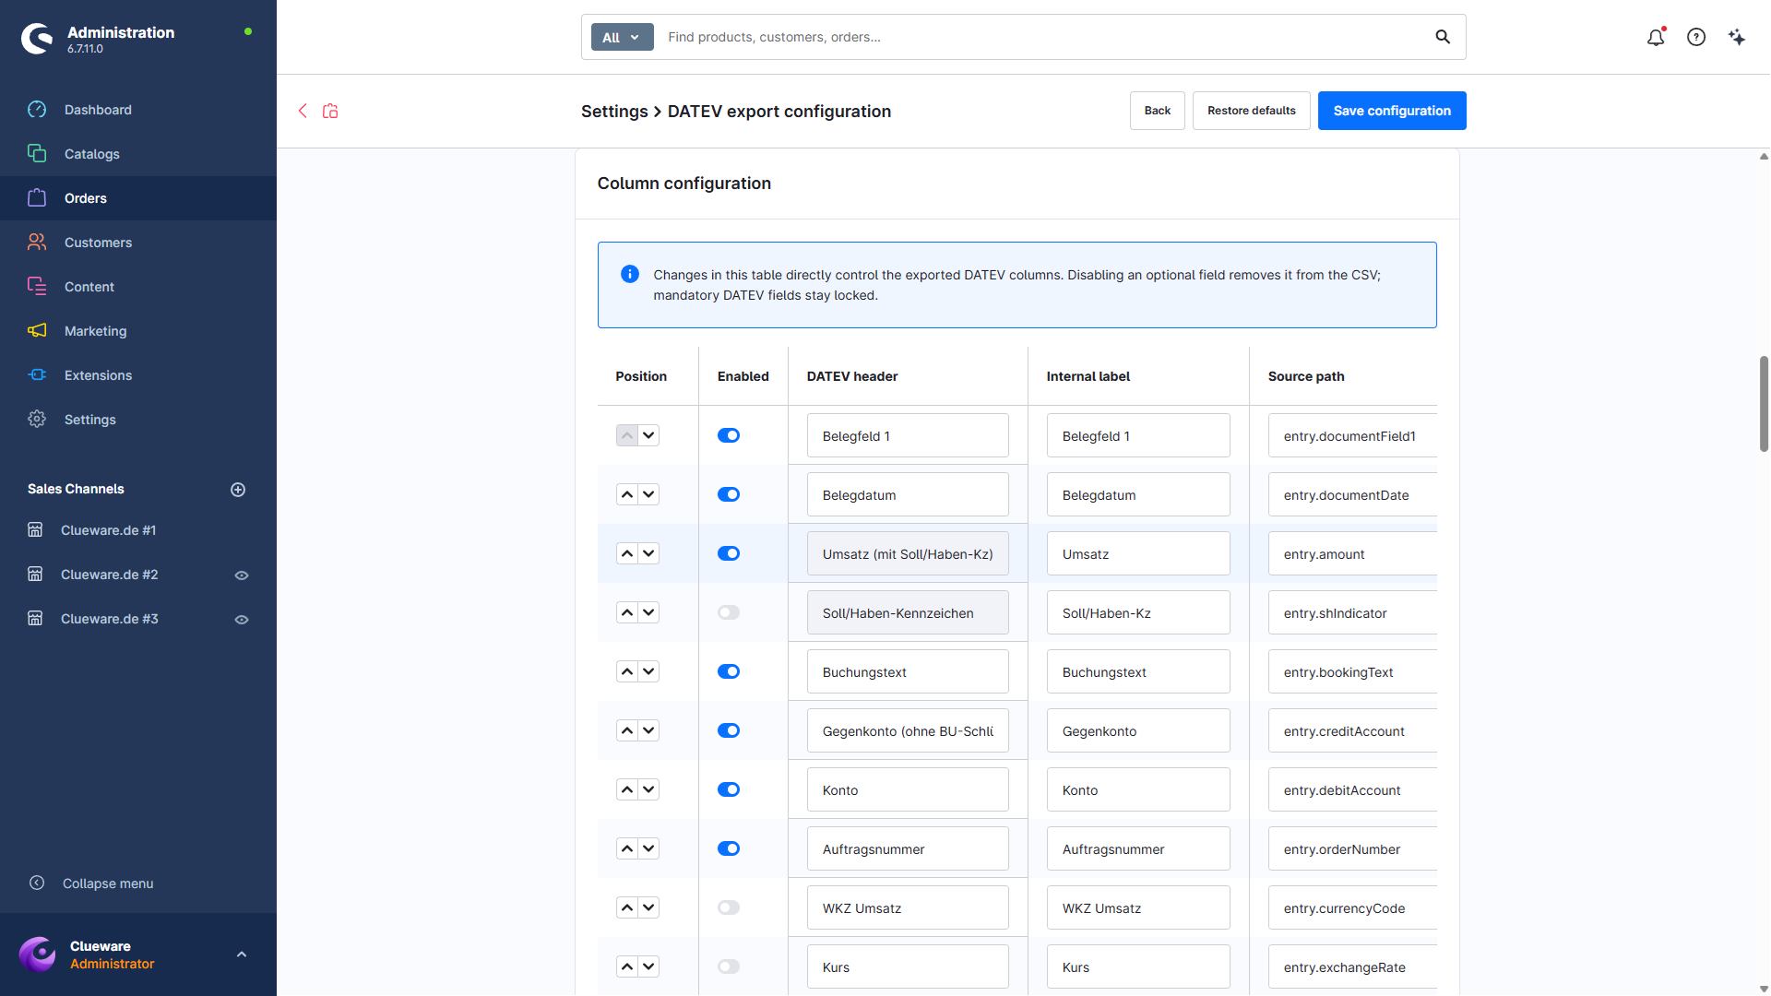Open the AI sparkle assistant icon
The width and height of the screenshot is (1771, 996).
(x=1737, y=37)
